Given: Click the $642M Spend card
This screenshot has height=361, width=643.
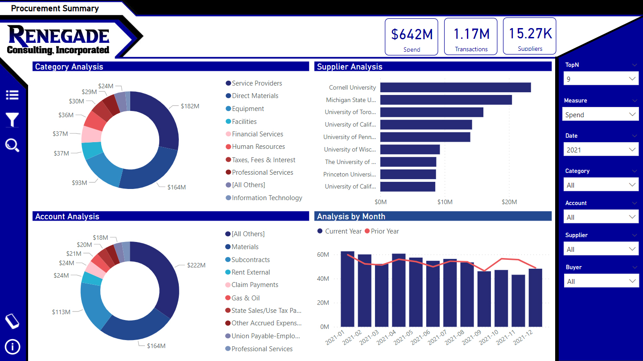Looking at the screenshot, I should pos(412,37).
